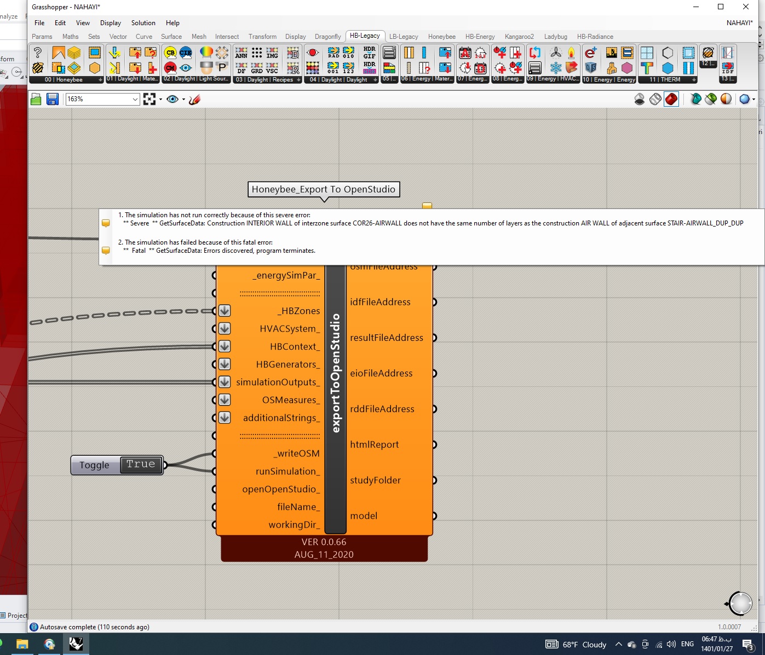Click the Honeybee bee icon in ribbon
The image size is (765, 655).
click(38, 68)
